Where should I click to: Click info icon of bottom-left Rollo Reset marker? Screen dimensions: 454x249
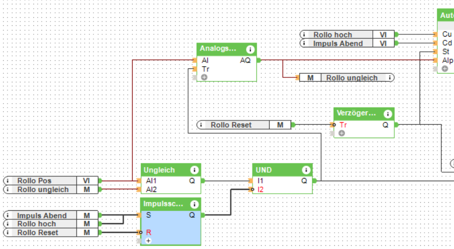click(x=8, y=232)
